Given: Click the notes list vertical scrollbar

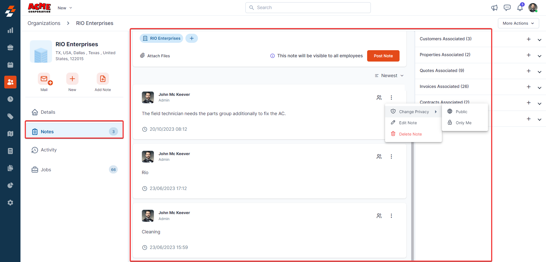Looking at the screenshot, I should coord(412,201).
